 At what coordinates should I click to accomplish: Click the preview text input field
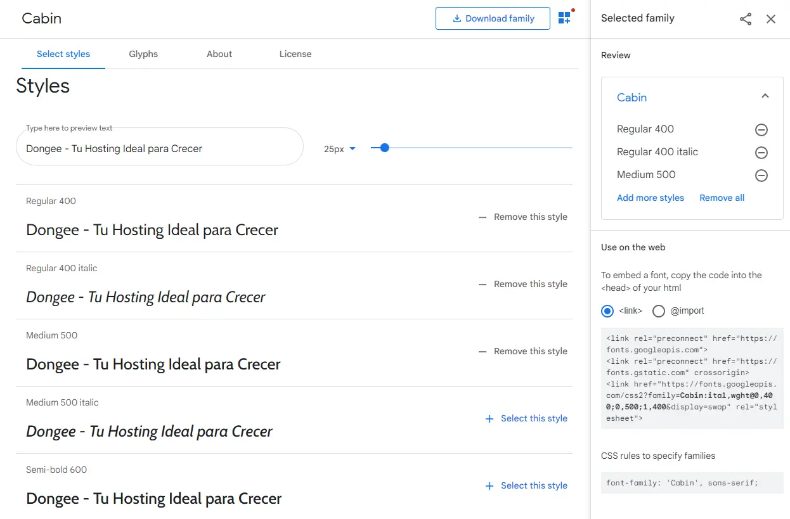[x=160, y=148]
